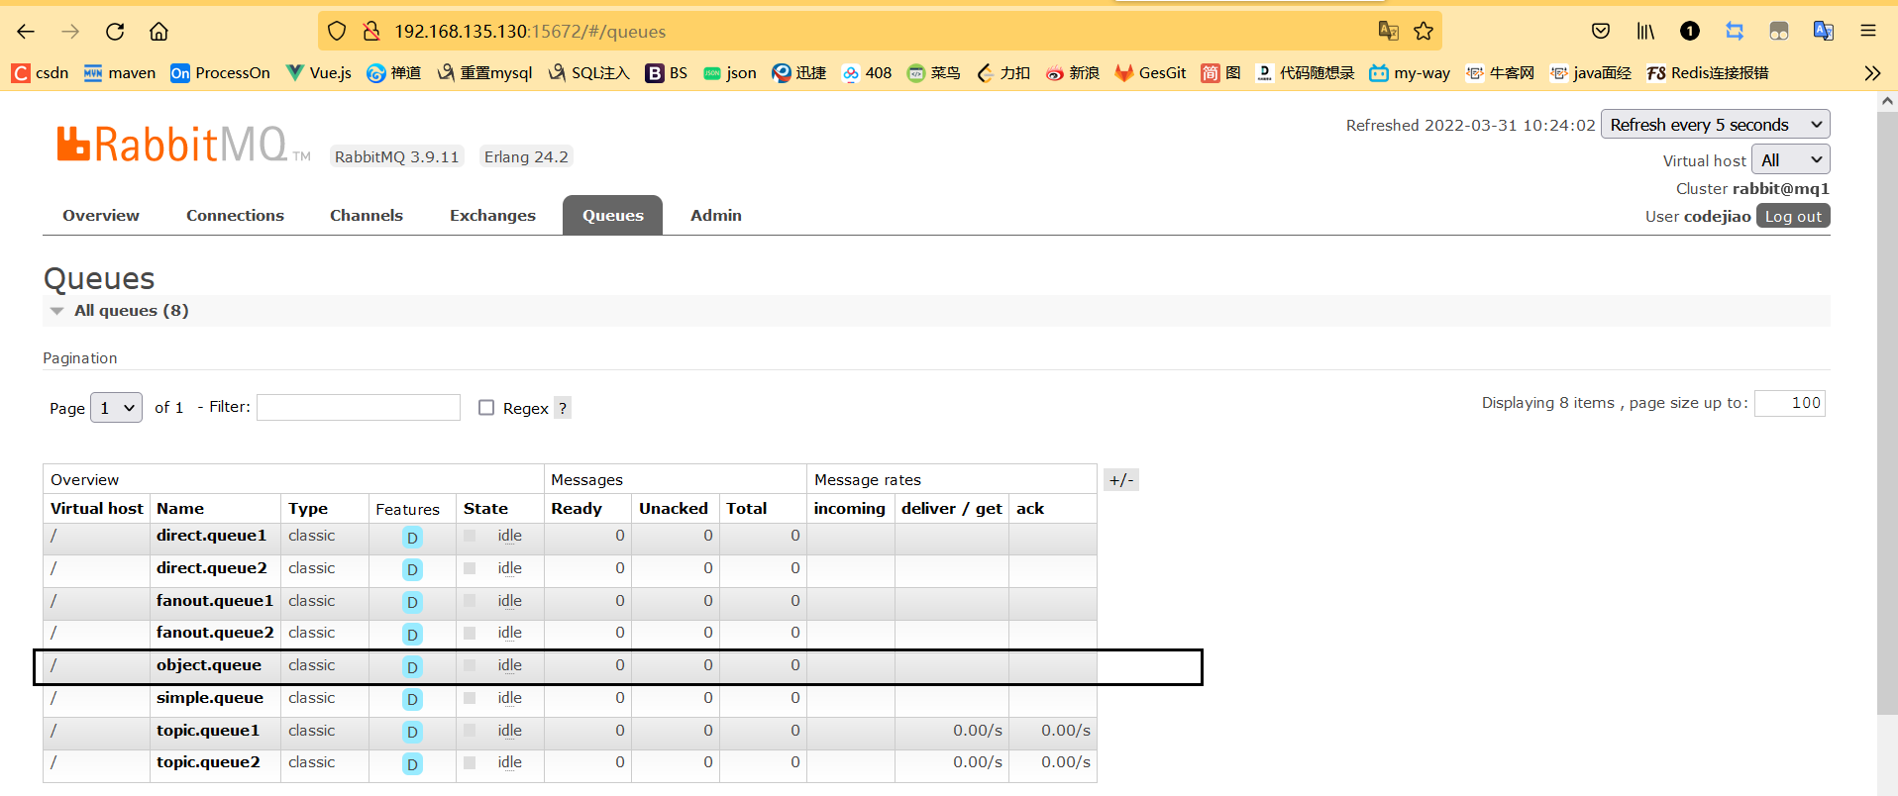Focus the browser address bar URL

coord(530,32)
